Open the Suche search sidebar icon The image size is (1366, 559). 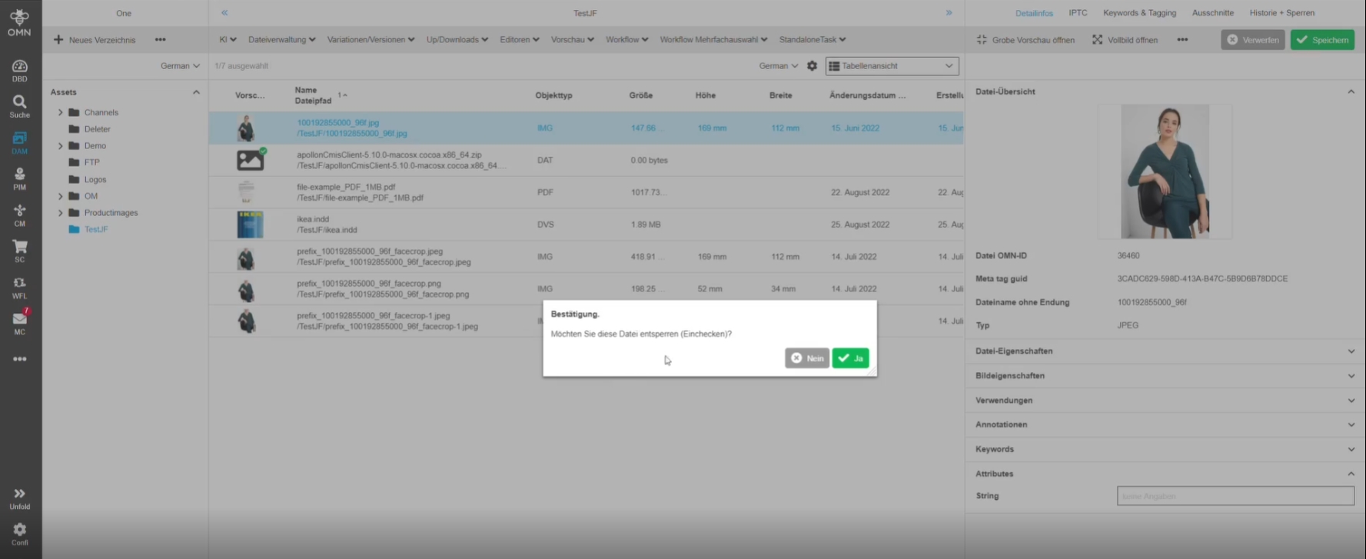click(20, 105)
